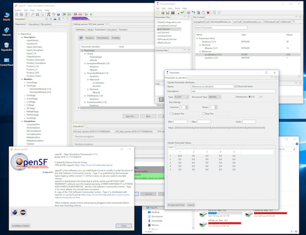Enable the Column Pos checkbox

[x=171, y=113]
